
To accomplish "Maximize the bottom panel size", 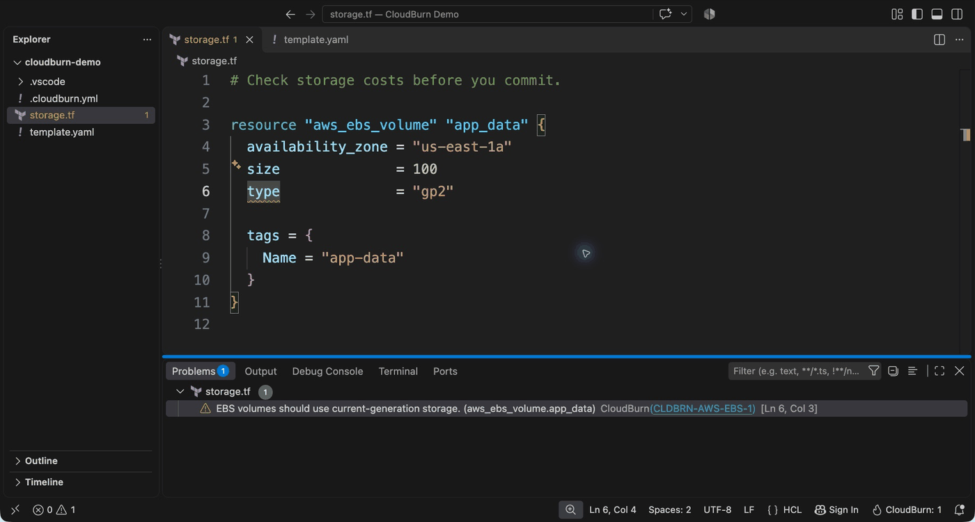I will pyautogui.click(x=939, y=371).
